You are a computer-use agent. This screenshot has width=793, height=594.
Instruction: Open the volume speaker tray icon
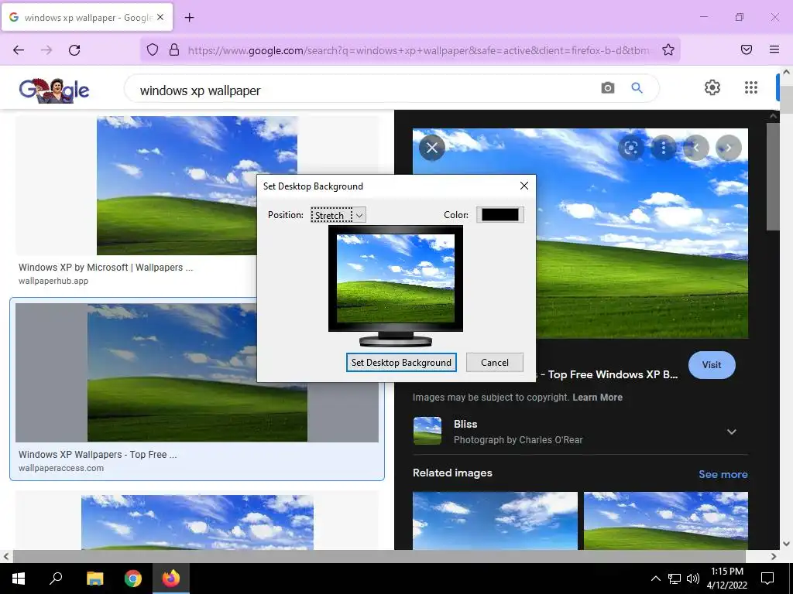click(x=693, y=579)
